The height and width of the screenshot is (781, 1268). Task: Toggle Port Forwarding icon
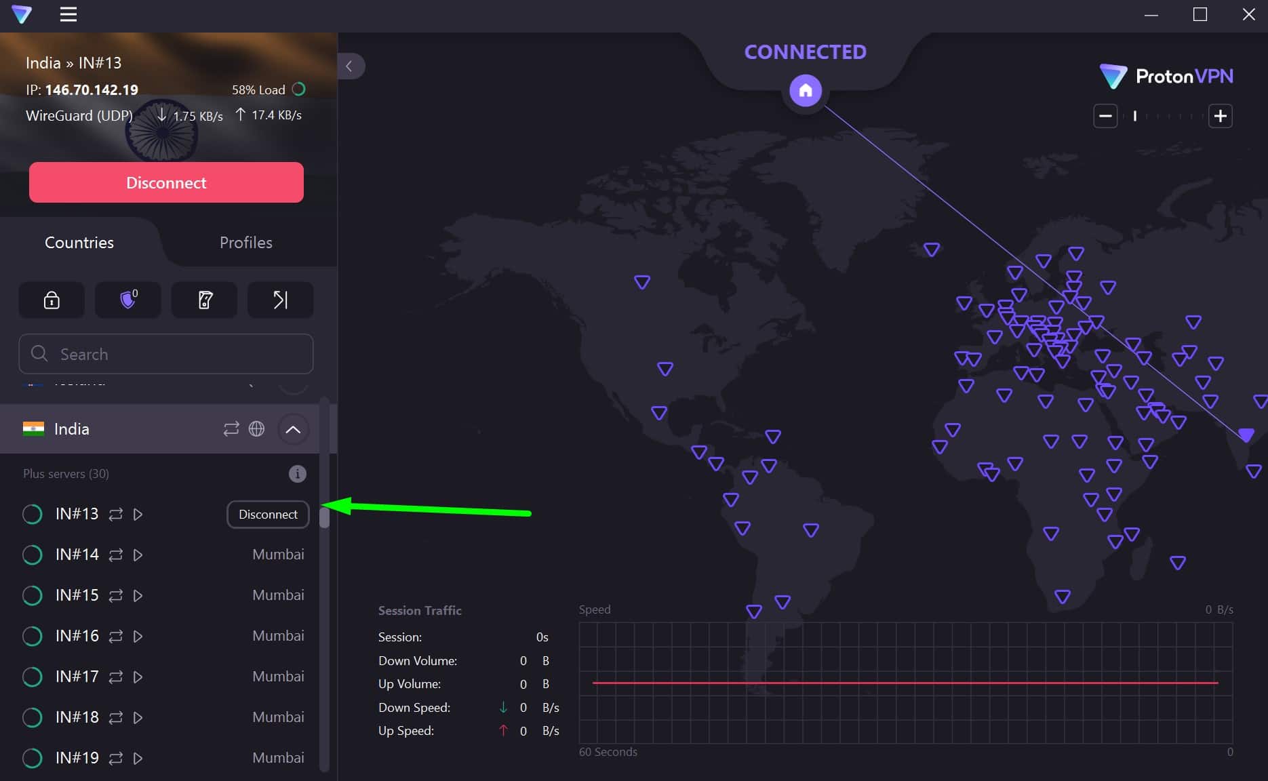281,300
